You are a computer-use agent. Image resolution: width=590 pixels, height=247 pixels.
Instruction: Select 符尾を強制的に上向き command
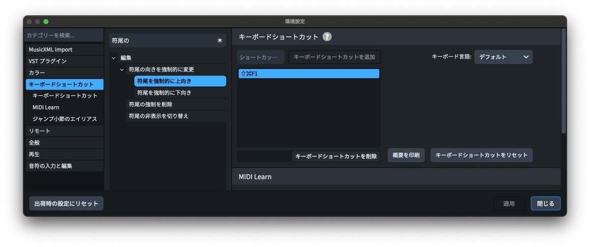(x=180, y=81)
